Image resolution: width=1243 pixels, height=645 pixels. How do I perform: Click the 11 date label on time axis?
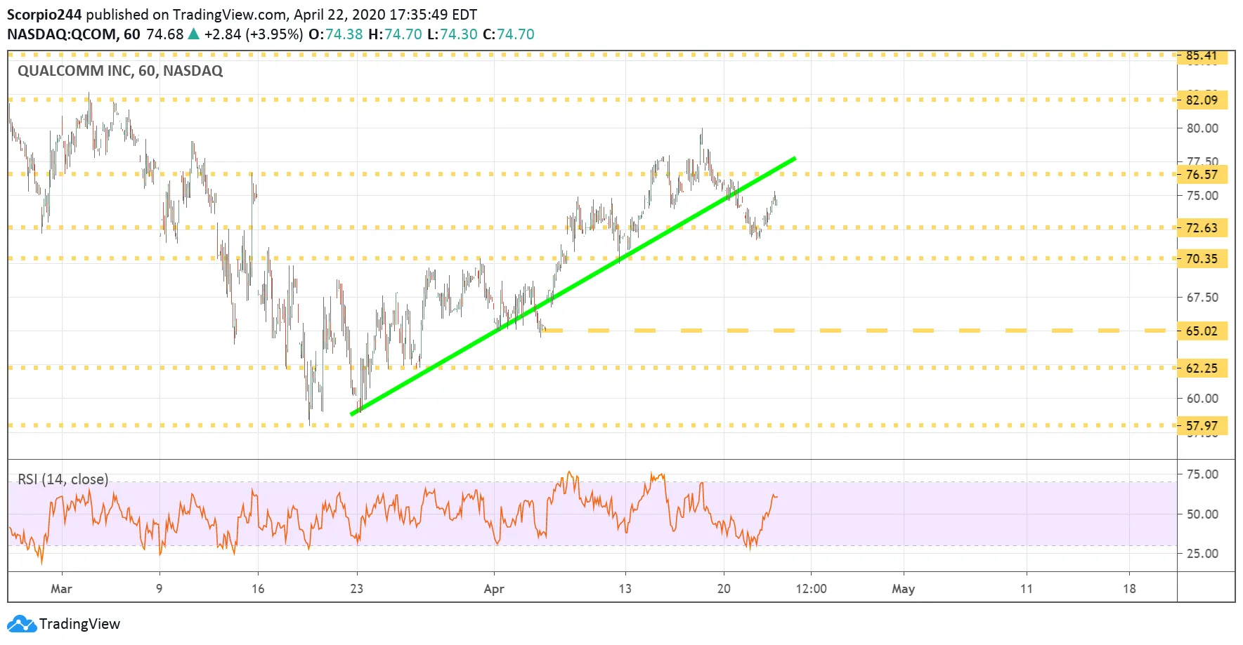pyautogui.click(x=1027, y=589)
